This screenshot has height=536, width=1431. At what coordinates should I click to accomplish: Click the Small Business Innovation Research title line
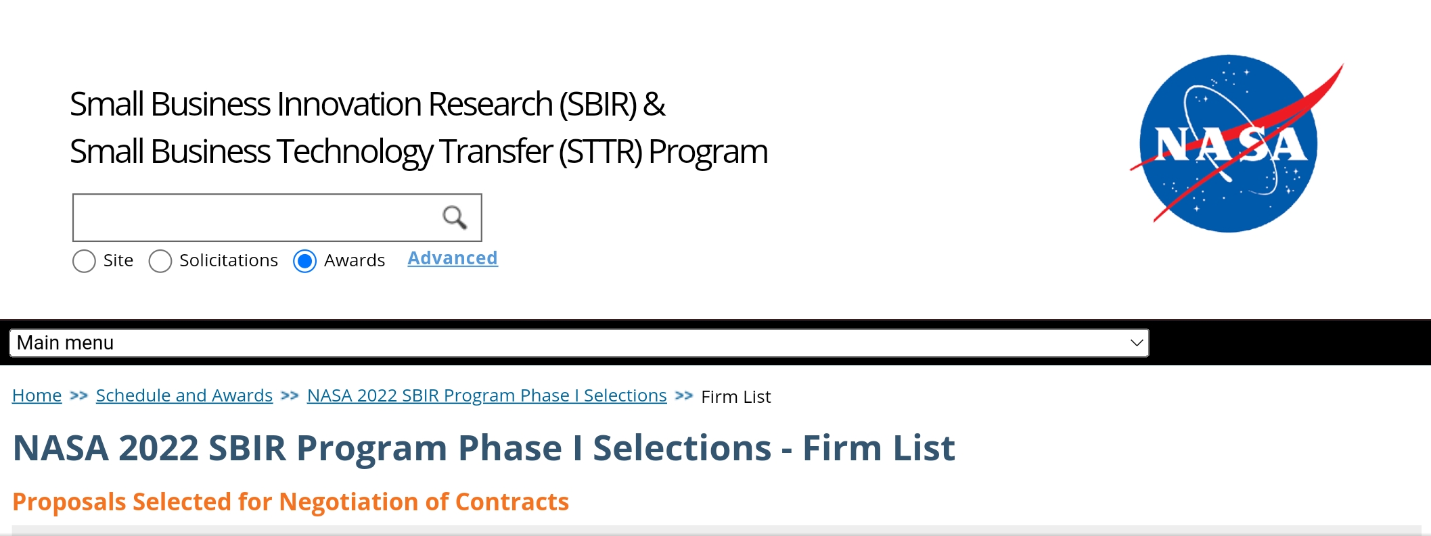[x=367, y=104]
